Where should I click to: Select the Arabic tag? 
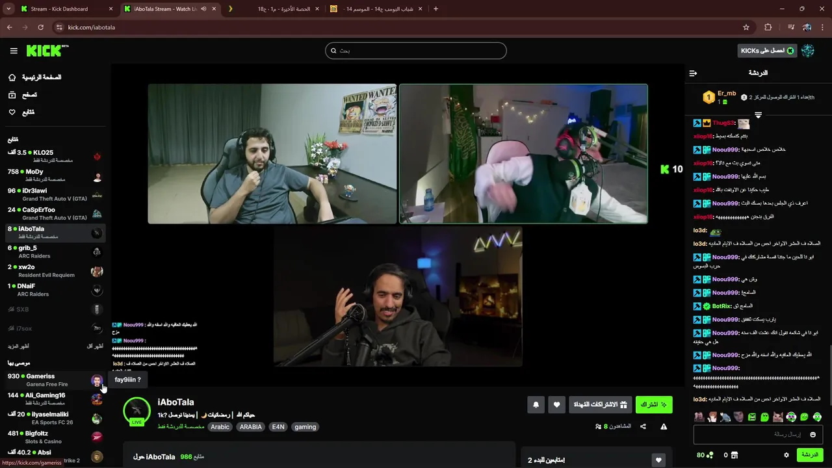coord(220,427)
